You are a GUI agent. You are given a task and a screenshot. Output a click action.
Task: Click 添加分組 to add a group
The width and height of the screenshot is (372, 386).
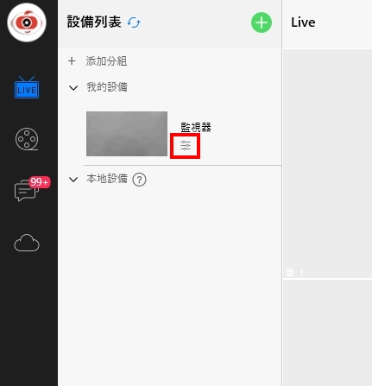pos(106,61)
